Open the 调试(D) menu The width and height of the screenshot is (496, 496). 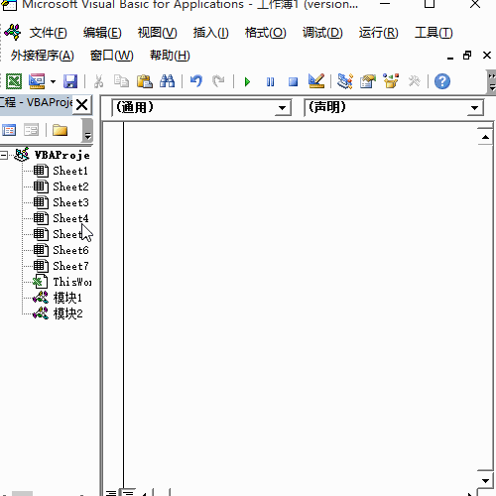(322, 33)
